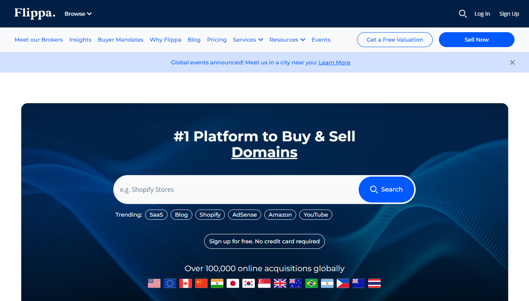This screenshot has width=529, height=301.
Task: Dismiss the global events announcement banner
Action: pyautogui.click(x=512, y=62)
